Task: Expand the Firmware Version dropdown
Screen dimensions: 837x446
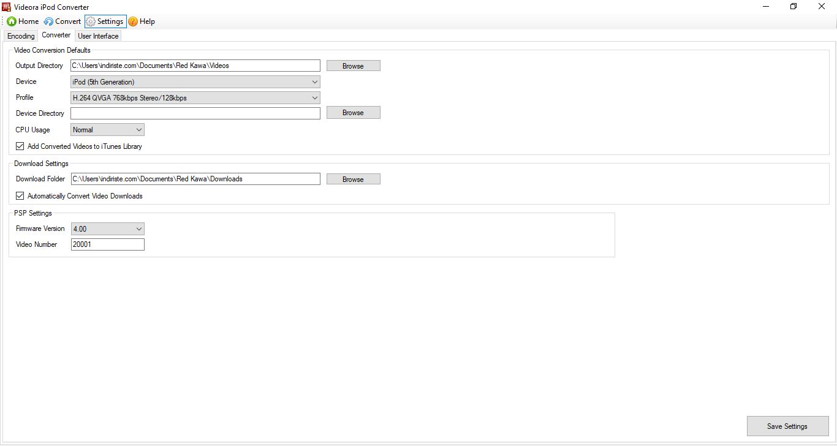Action: (107, 229)
